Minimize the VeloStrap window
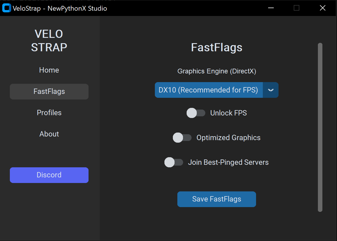The image size is (337, 241). [x=271, y=8]
